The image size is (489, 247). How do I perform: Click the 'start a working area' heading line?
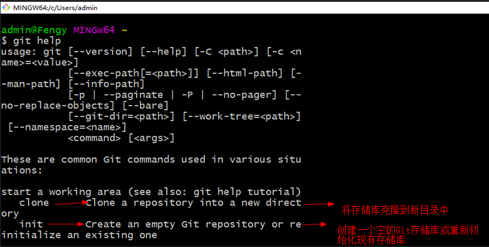click(x=151, y=192)
